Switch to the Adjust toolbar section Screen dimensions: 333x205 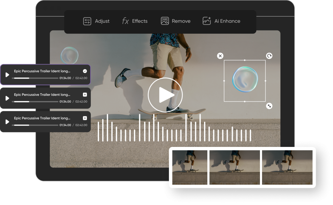[x=97, y=21]
